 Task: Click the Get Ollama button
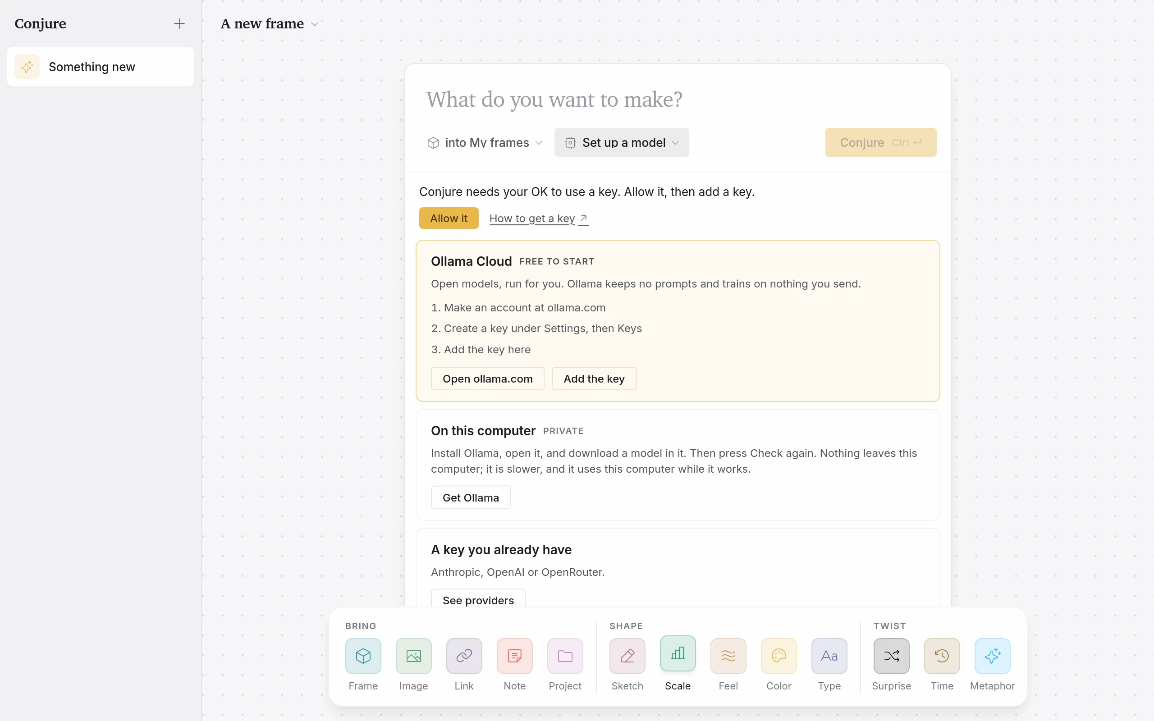pyautogui.click(x=471, y=497)
